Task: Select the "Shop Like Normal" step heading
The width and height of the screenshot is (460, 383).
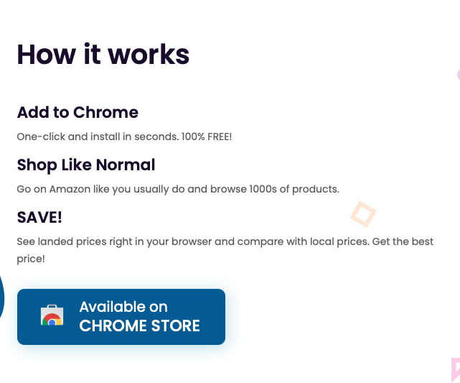Action: (x=86, y=165)
